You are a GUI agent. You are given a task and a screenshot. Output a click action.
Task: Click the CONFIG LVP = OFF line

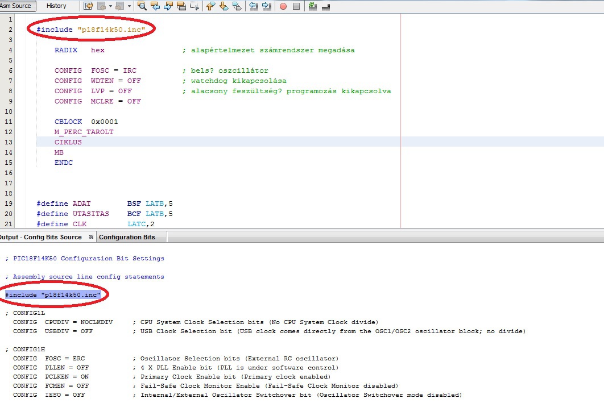coord(93,91)
